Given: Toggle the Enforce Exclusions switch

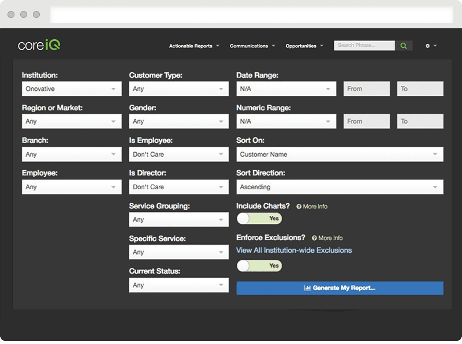Looking at the screenshot, I should pyautogui.click(x=259, y=266).
